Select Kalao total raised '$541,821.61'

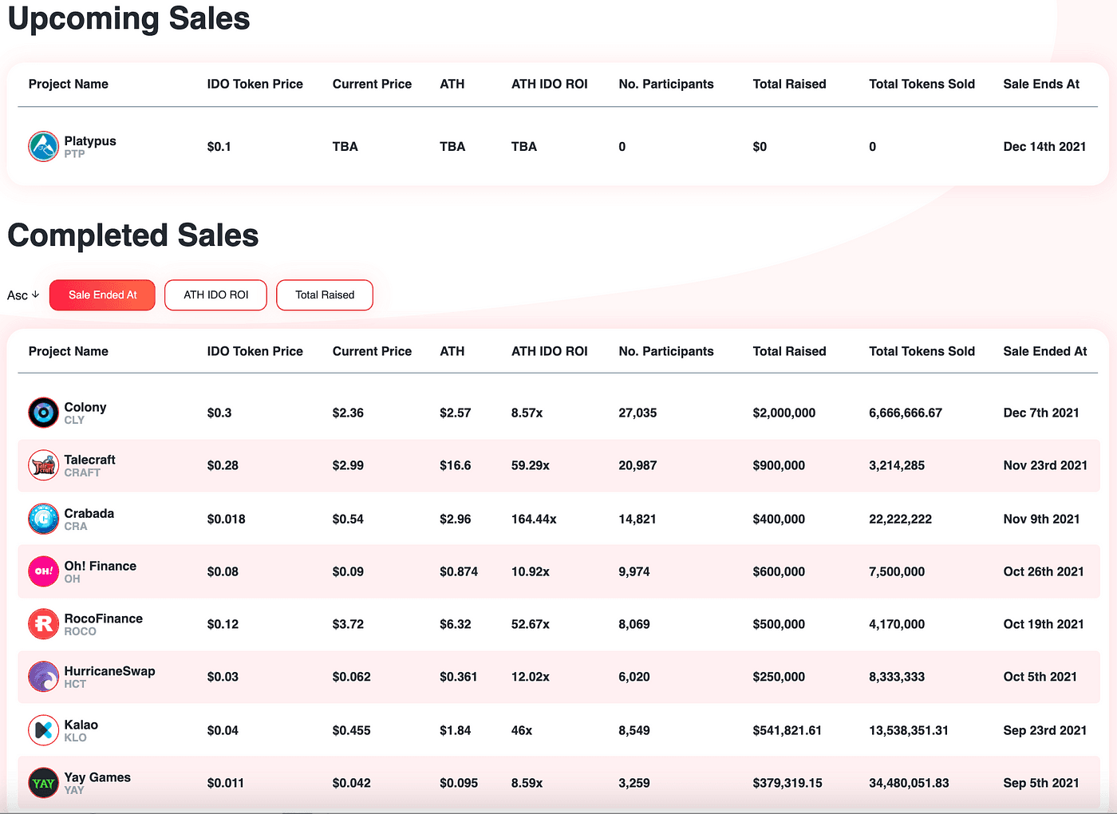pyautogui.click(x=787, y=730)
